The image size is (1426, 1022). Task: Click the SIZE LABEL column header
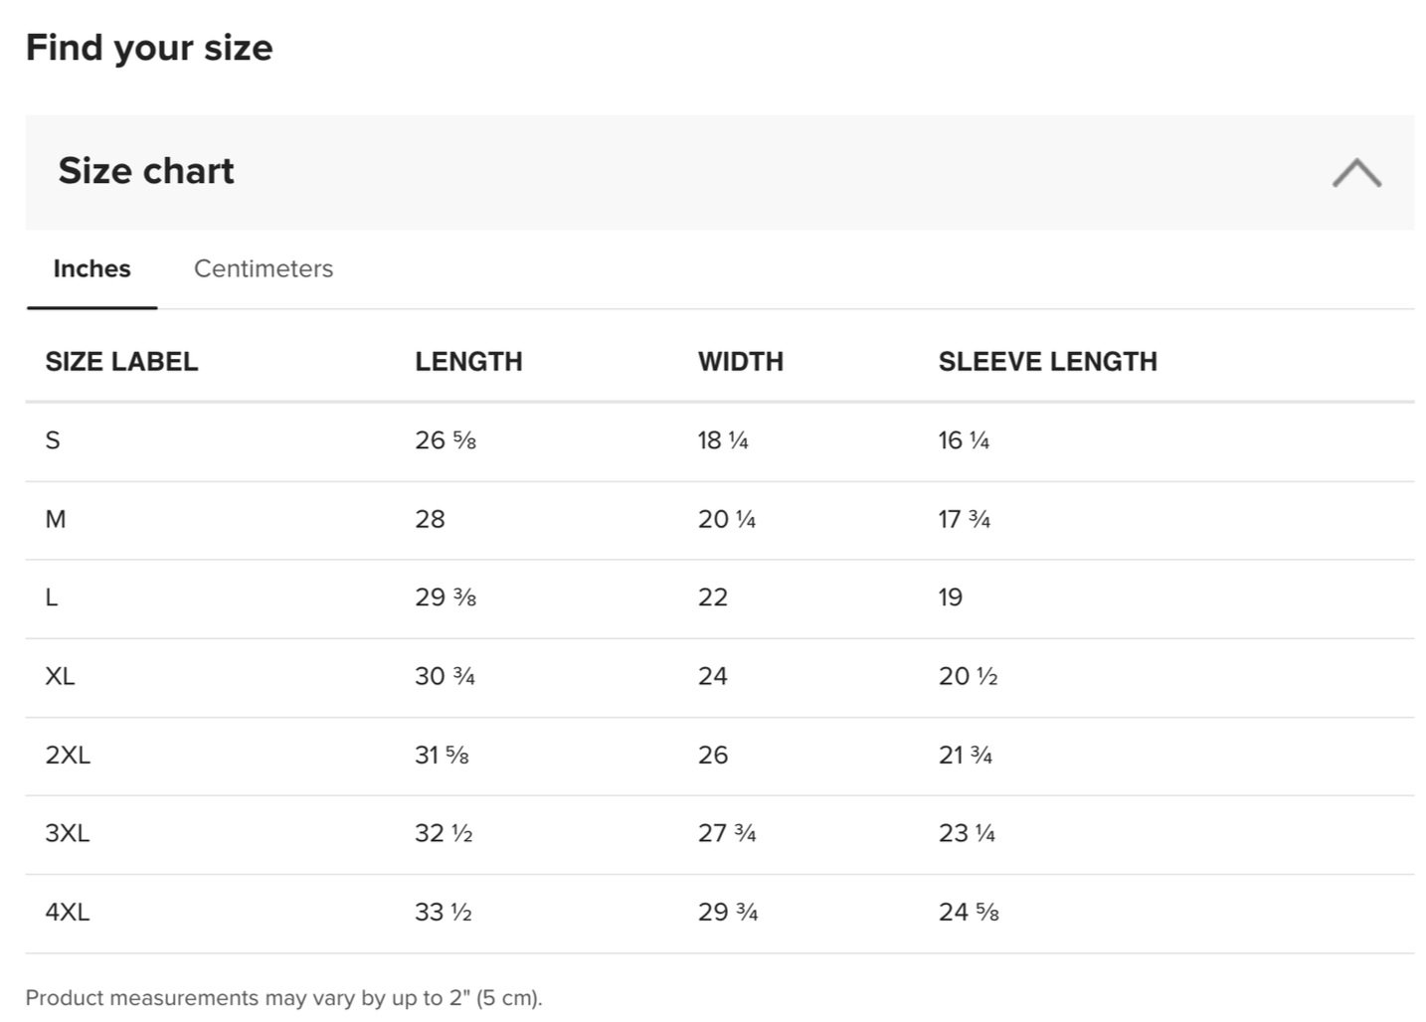click(x=121, y=362)
